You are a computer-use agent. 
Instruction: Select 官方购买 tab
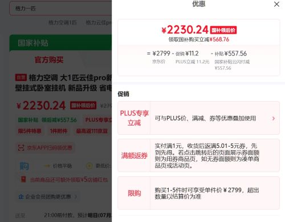pyautogui.click(x=49, y=60)
